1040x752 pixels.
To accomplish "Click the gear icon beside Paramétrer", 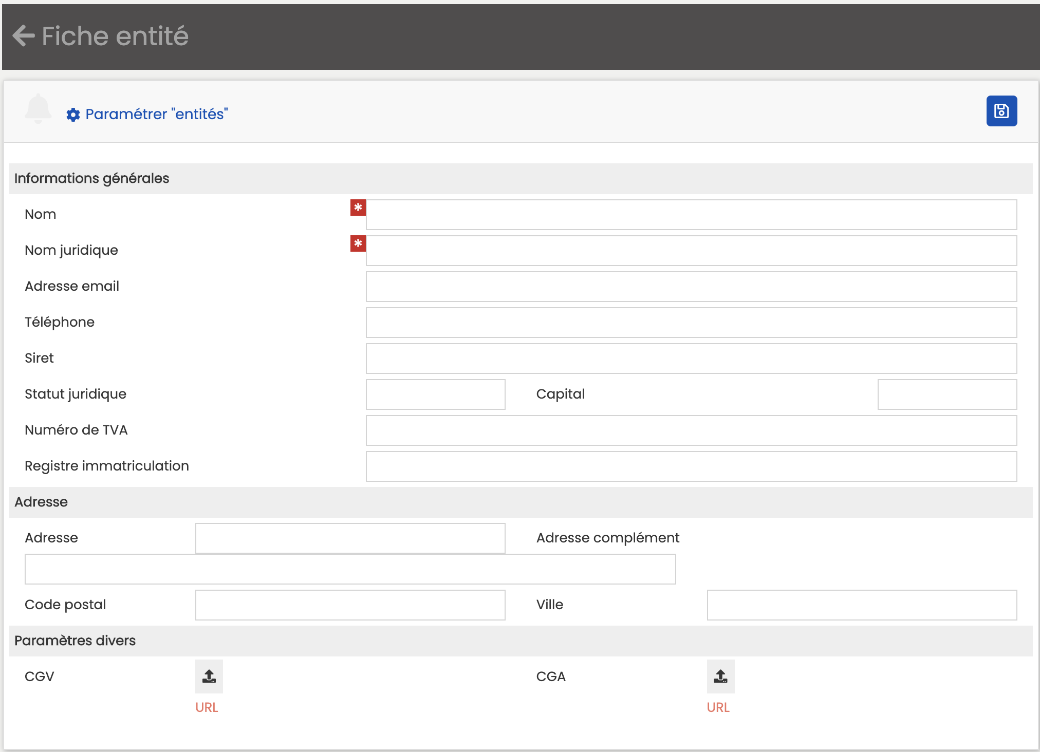I will [73, 115].
